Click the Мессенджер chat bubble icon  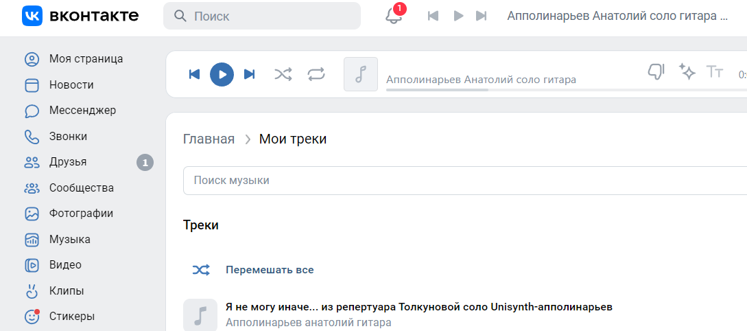pos(32,111)
